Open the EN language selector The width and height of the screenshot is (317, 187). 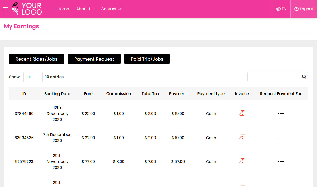281,9
